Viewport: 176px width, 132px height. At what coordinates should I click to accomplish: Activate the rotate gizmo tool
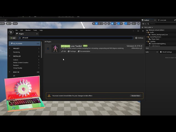click(99, 24)
